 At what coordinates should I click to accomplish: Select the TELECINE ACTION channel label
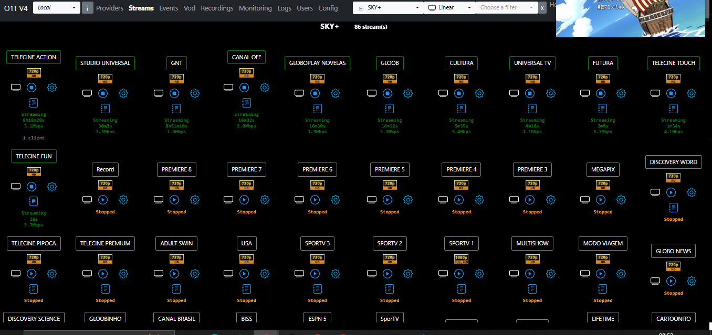tap(34, 57)
